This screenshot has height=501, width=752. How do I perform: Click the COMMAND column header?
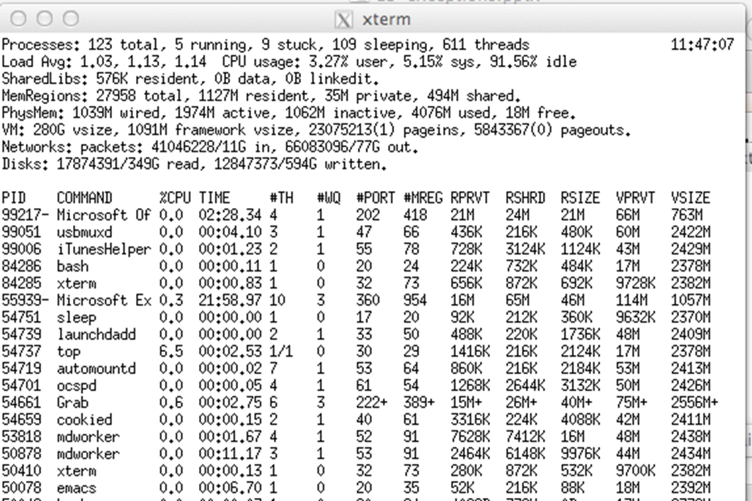[84, 198]
